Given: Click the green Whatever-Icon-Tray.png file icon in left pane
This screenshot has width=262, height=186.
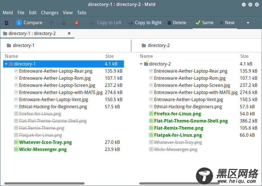Looking at the screenshot, I should 16,142.
